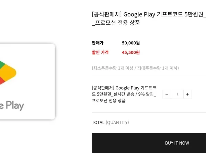Image resolution: width=206 pixels, height=154 pixels.
Task: Click the TOTAL label
Action: 98,123
